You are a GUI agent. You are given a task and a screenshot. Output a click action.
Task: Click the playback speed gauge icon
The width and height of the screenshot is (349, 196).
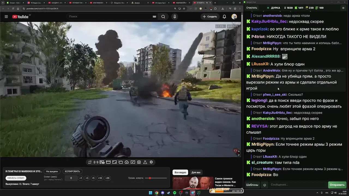tap(127, 162)
